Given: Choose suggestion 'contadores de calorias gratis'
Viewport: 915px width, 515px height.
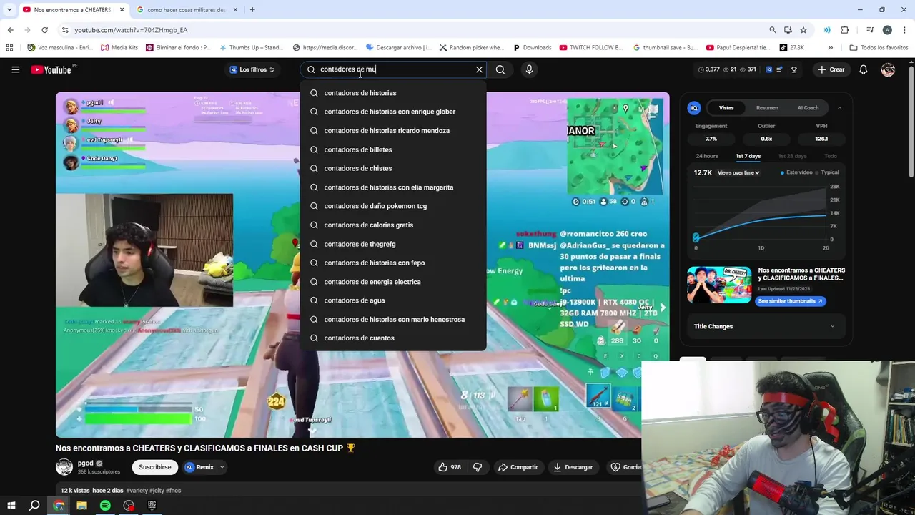Looking at the screenshot, I should 393,225.
